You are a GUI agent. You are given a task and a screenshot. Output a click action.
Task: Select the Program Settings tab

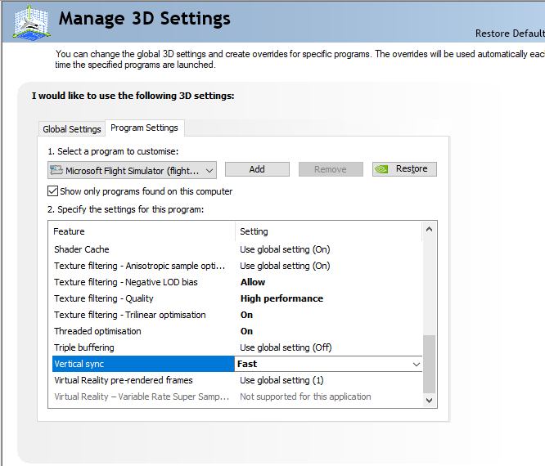(144, 128)
